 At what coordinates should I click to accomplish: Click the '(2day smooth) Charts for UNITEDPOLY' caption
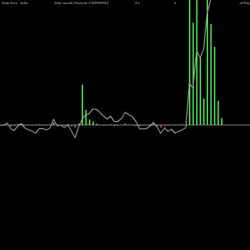[x=81, y=3]
